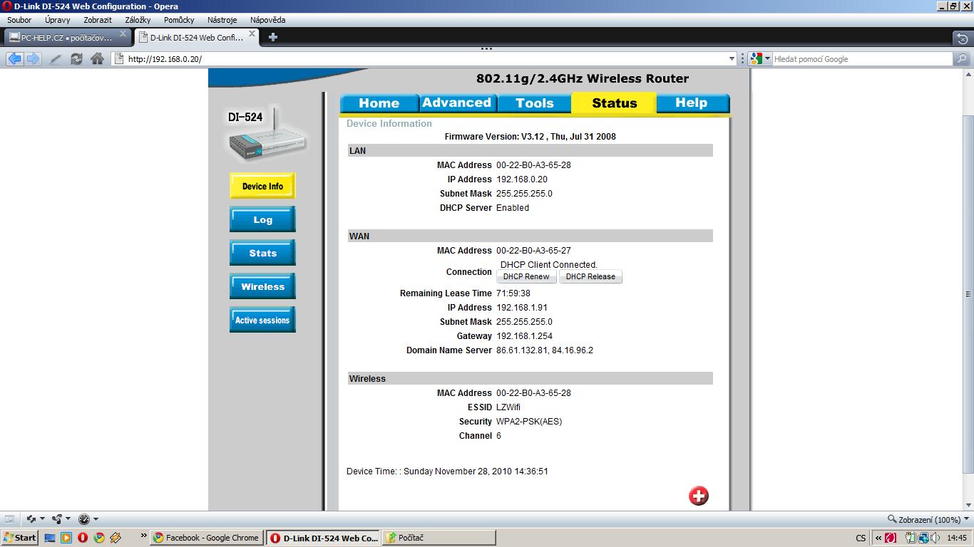Open the zoom level dropdown (Zobrazení 100%)
Screen dimensions: 974x547
(x=967, y=519)
